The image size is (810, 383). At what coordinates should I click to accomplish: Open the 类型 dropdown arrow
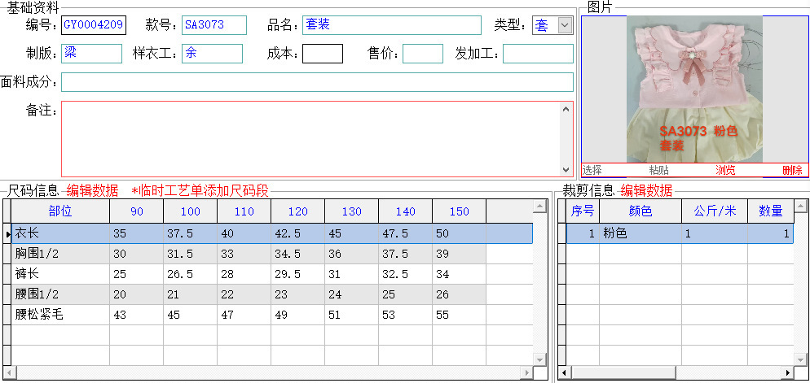pos(566,24)
